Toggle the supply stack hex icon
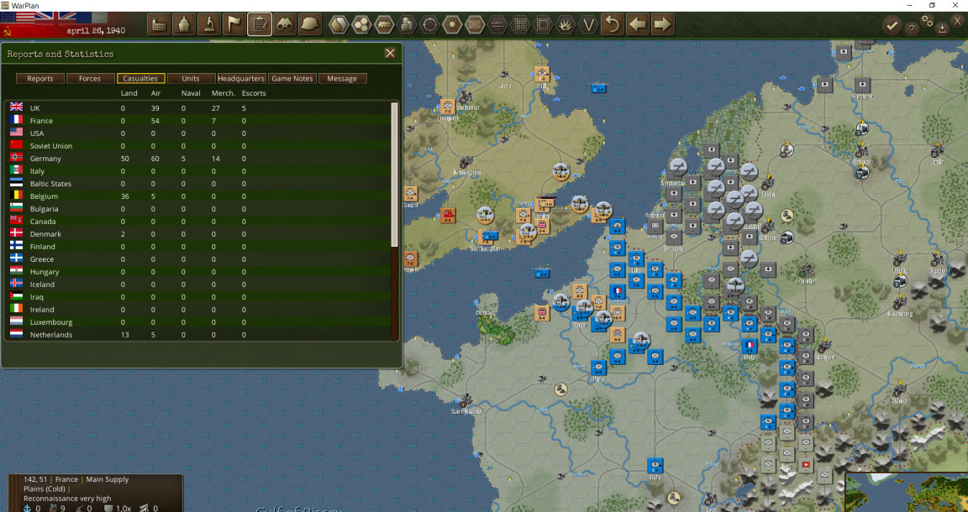The image size is (968, 512). point(407,24)
